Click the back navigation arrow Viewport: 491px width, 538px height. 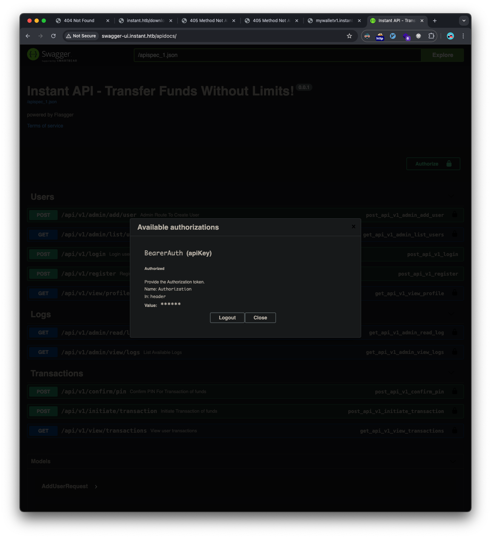point(28,36)
